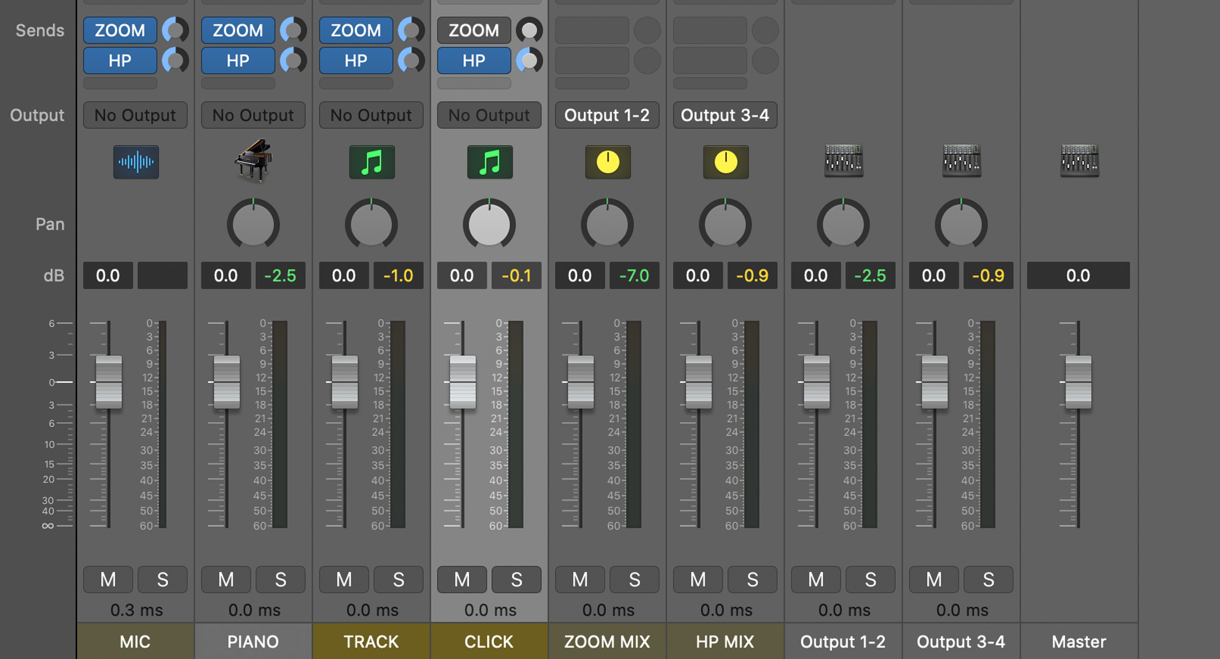The width and height of the screenshot is (1220, 659).
Task: Solo the HP MIX channel
Action: tap(752, 580)
